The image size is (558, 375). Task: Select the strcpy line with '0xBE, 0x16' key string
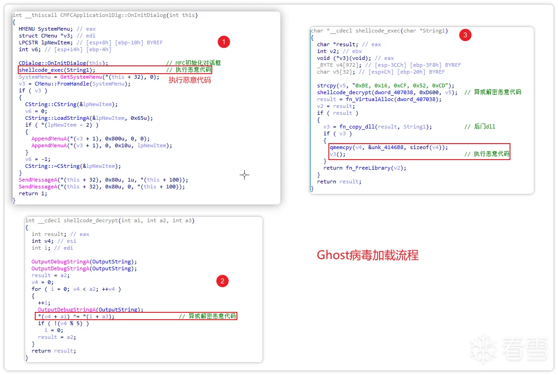tap(386, 86)
